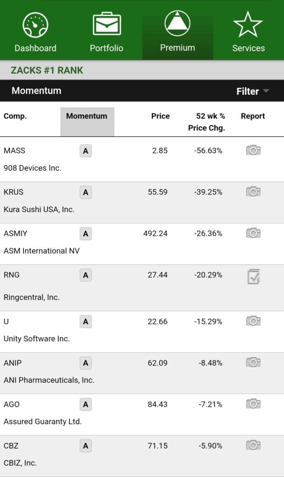Sort by the Momentum column header

coord(87,116)
